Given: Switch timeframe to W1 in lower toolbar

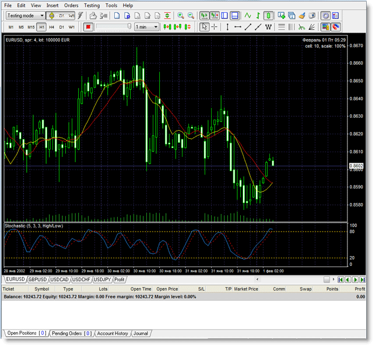Looking at the screenshot, I should (72, 27).
